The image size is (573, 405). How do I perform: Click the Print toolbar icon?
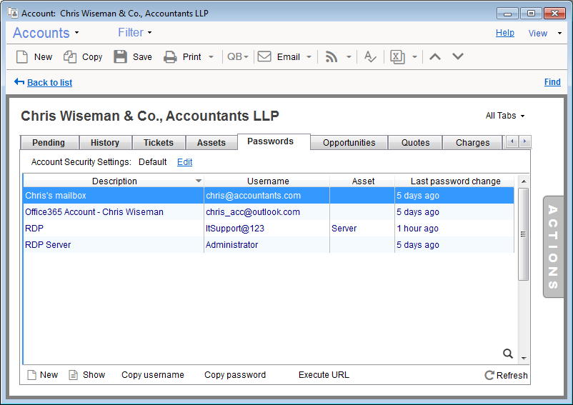tap(171, 57)
